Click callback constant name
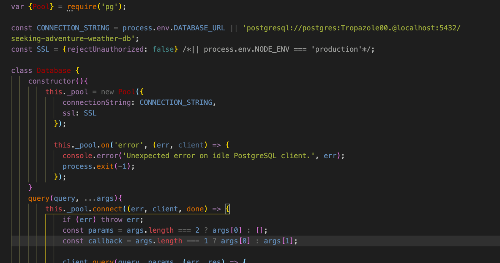The height and width of the screenshot is (263, 500). click(x=105, y=241)
